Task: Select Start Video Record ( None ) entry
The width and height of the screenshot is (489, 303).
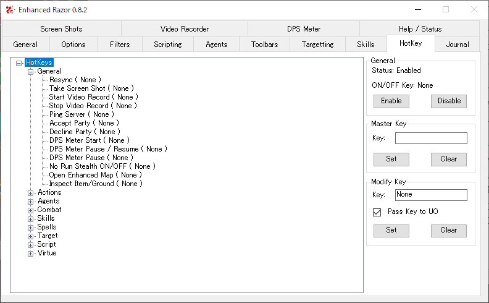Action: [93, 97]
